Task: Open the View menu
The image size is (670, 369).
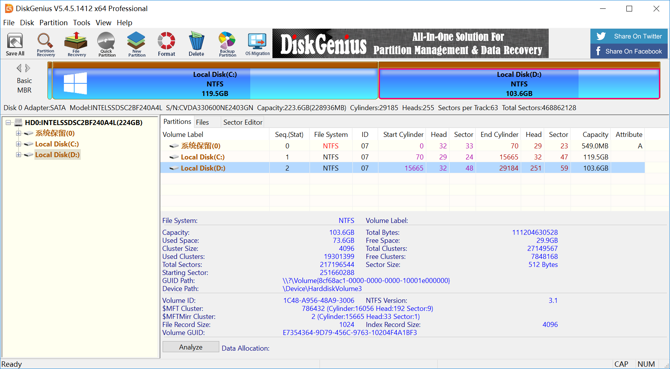Action: click(103, 23)
